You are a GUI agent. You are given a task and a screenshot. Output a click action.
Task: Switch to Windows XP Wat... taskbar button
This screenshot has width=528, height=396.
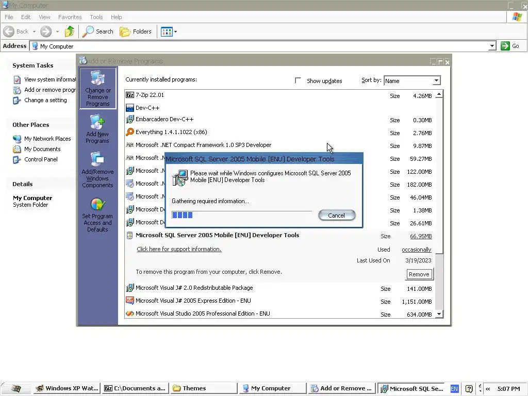click(x=67, y=388)
